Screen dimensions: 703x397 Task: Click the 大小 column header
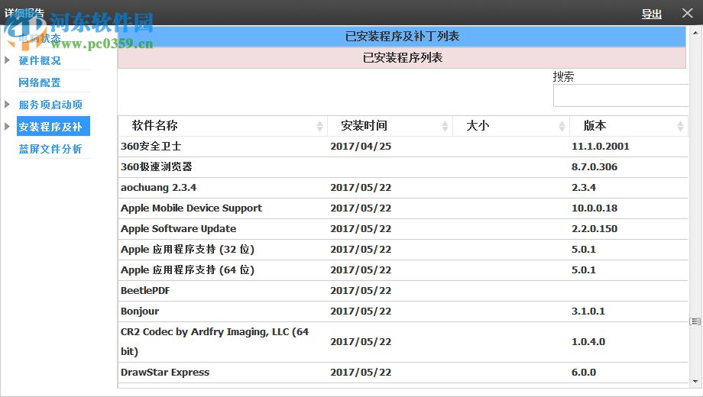511,126
